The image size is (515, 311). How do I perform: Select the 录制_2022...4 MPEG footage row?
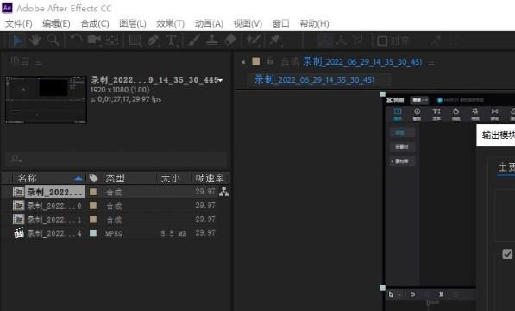click(x=115, y=232)
